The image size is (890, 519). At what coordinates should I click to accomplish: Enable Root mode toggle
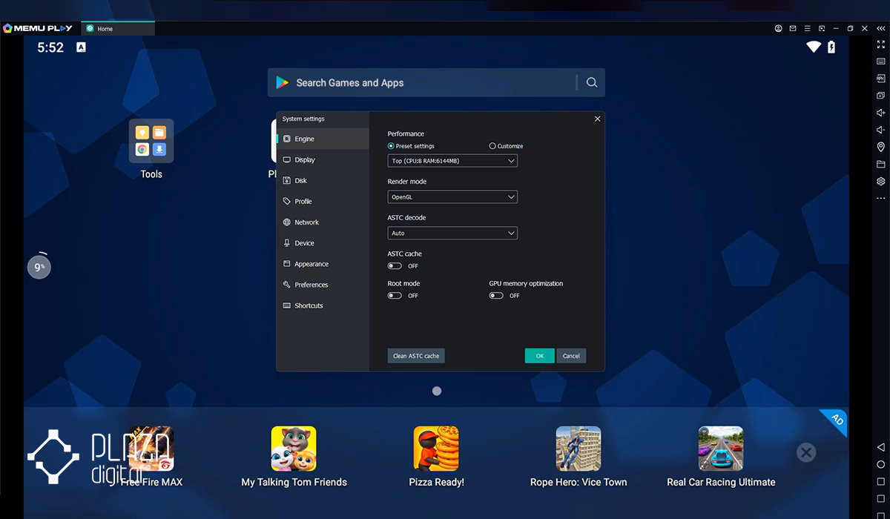(395, 295)
